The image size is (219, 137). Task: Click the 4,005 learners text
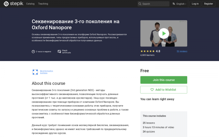coord(147,55)
